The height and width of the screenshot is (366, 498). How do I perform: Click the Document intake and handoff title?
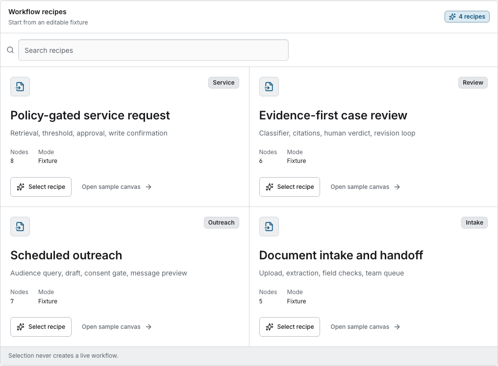click(x=341, y=255)
